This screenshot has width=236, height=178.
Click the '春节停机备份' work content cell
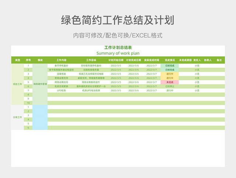coord(62,66)
